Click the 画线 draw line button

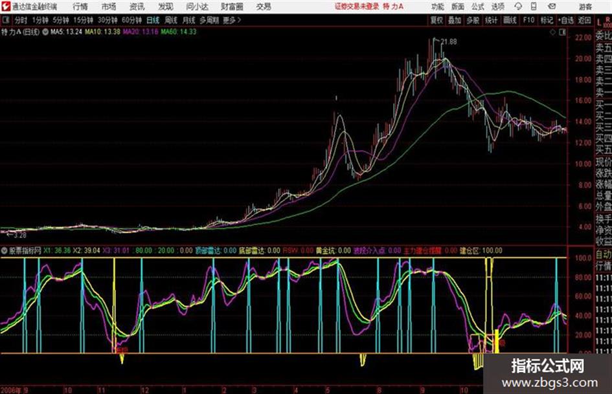pos(510,20)
